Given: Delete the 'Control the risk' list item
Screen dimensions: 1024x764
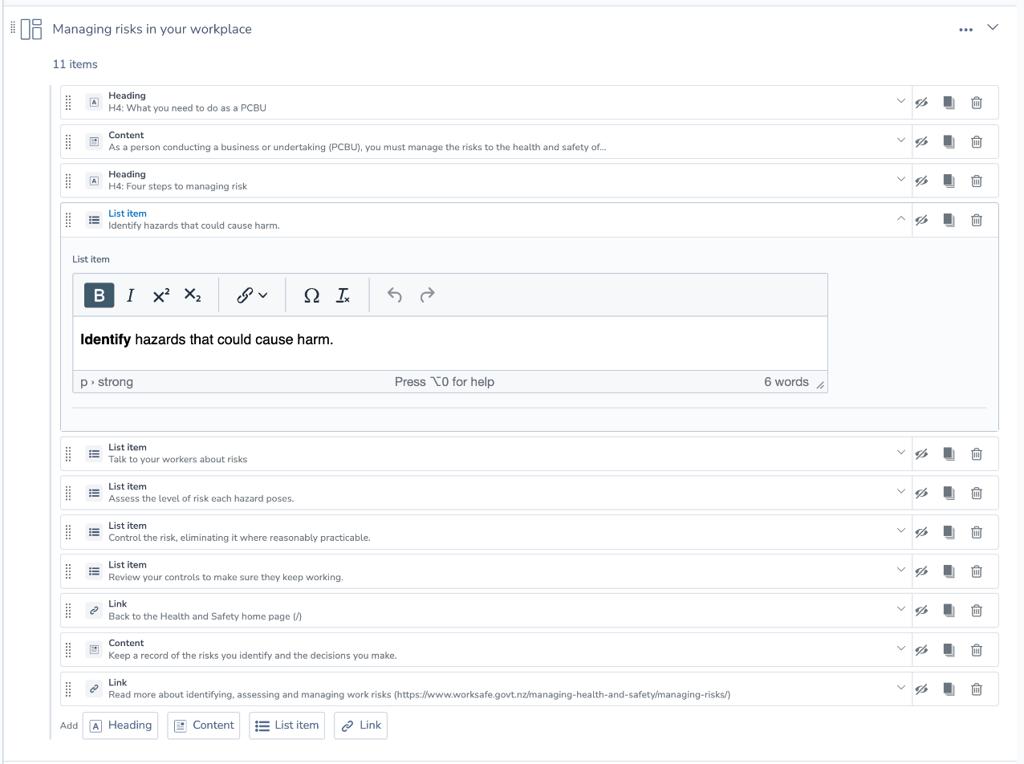Looking at the screenshot, I should (x=977, y=532).
